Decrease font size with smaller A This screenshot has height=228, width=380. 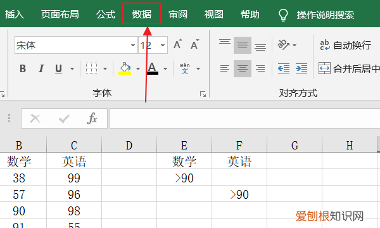coord(194,44)
